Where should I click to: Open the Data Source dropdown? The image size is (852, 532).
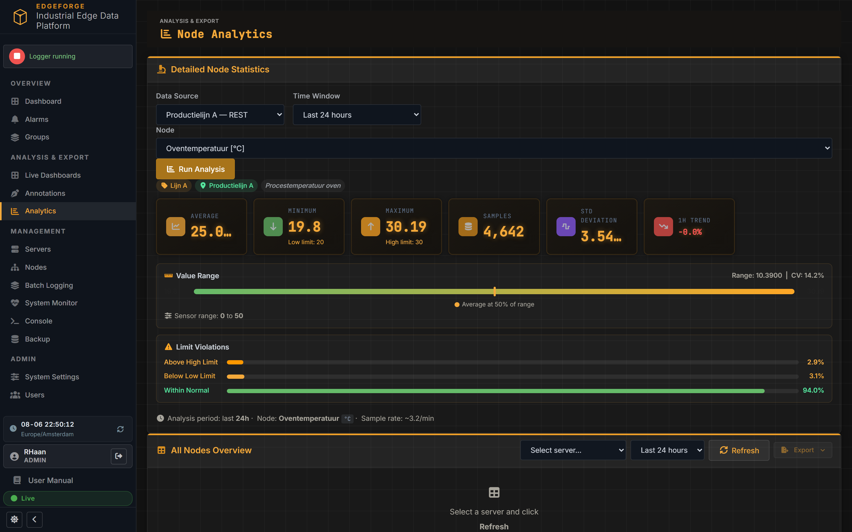point(220,115)
